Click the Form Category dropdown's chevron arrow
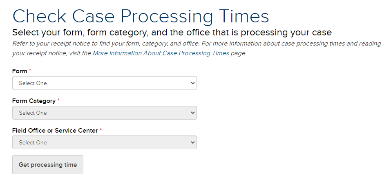 pos(193,113)
